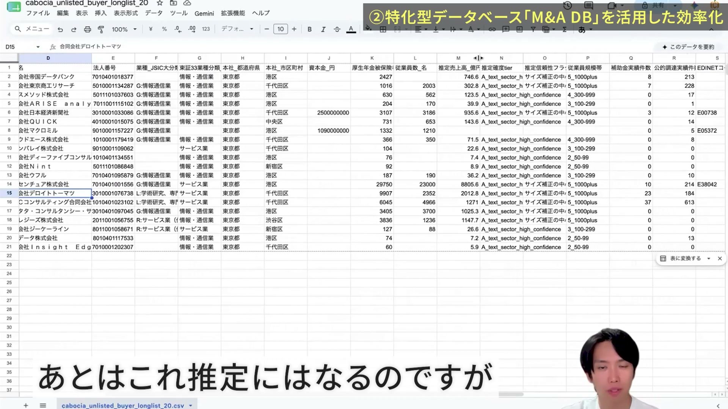Open the fill color picker

click(368, 29)
